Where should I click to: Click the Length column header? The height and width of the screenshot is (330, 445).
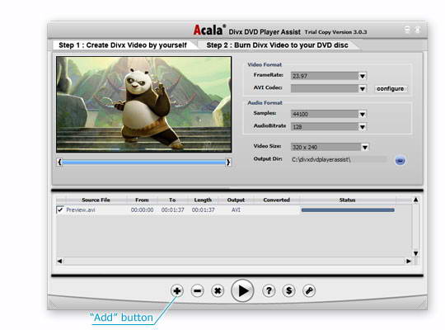click(203, 200)
